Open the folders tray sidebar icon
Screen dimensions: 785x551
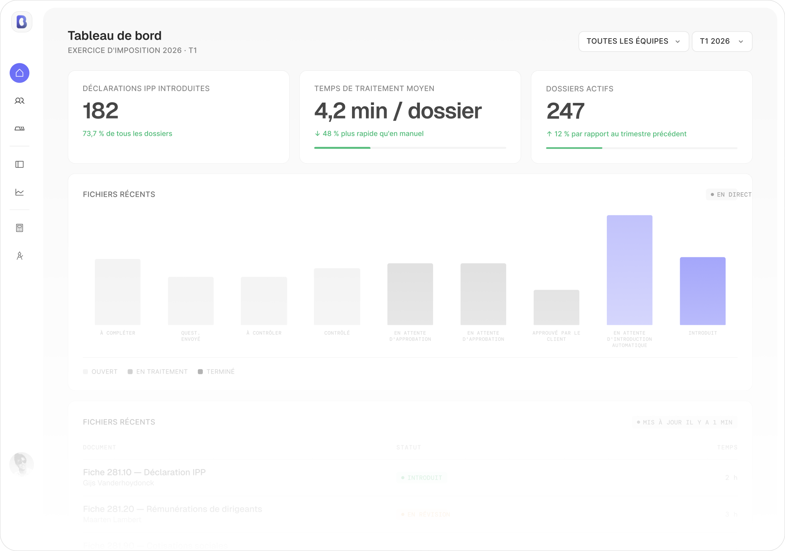[20, 128]
